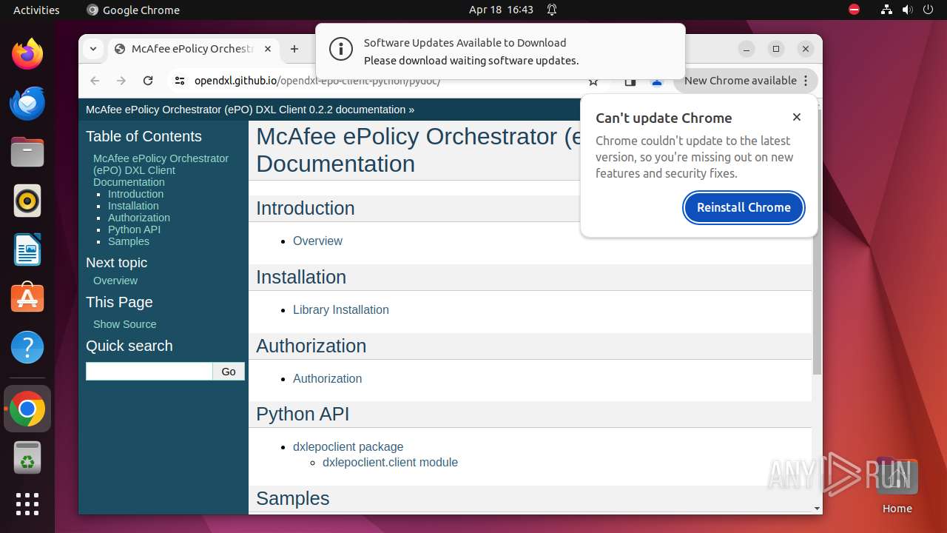Open the clock and calendar menu
The width and height of the screenshot is (947, 533).
click(501, 10)
